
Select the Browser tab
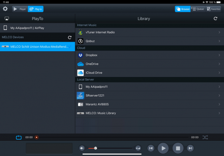(x=183, y=9)
